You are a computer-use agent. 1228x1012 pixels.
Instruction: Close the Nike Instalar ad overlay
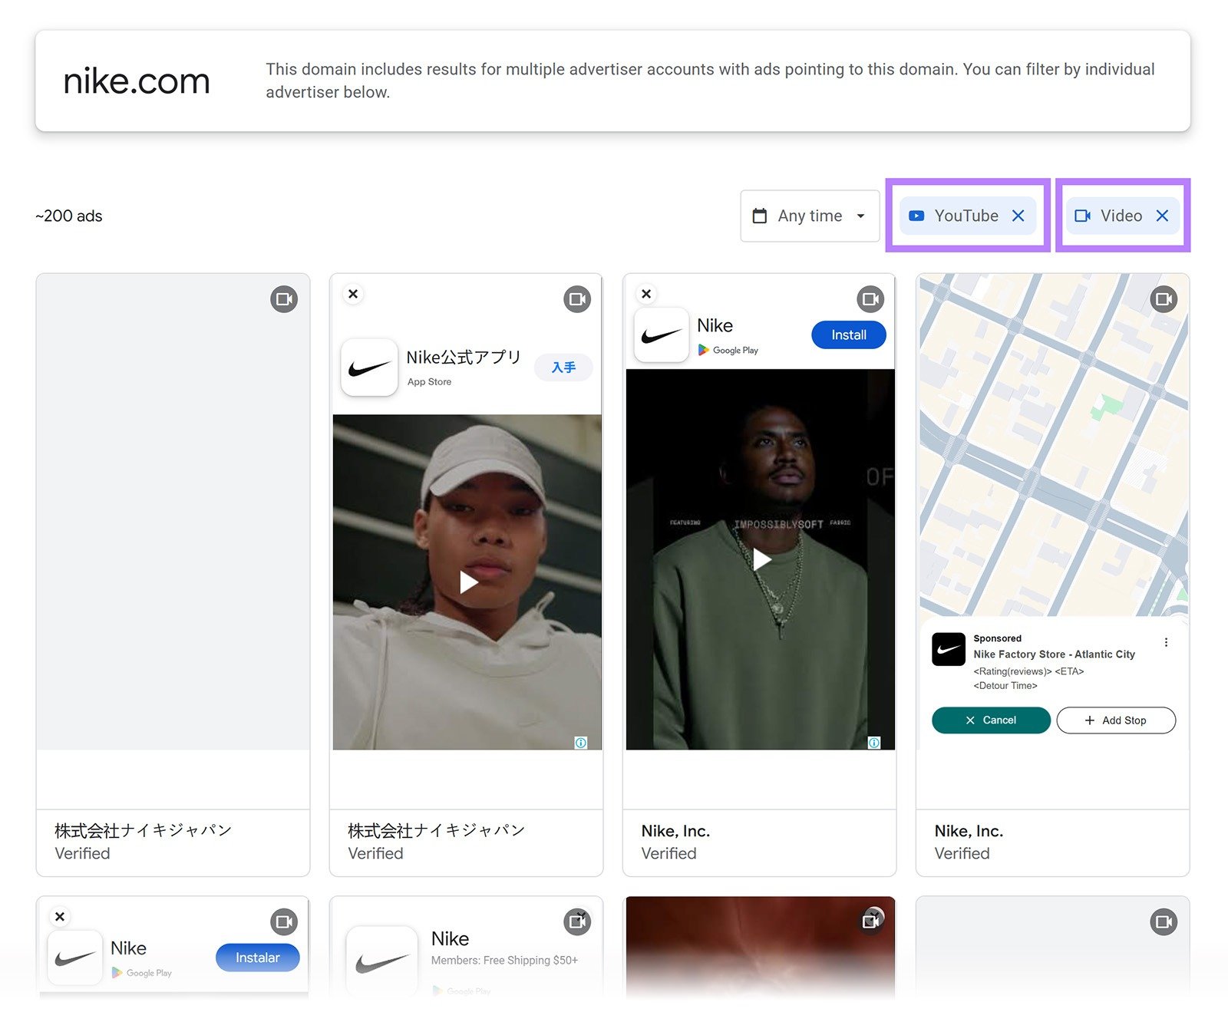tap(60, 916)
